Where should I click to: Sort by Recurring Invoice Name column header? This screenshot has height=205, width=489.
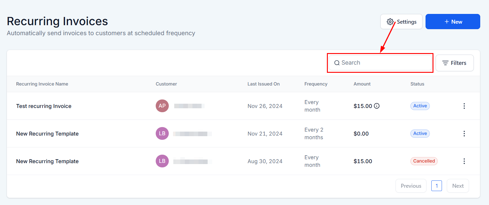(42, 84)
